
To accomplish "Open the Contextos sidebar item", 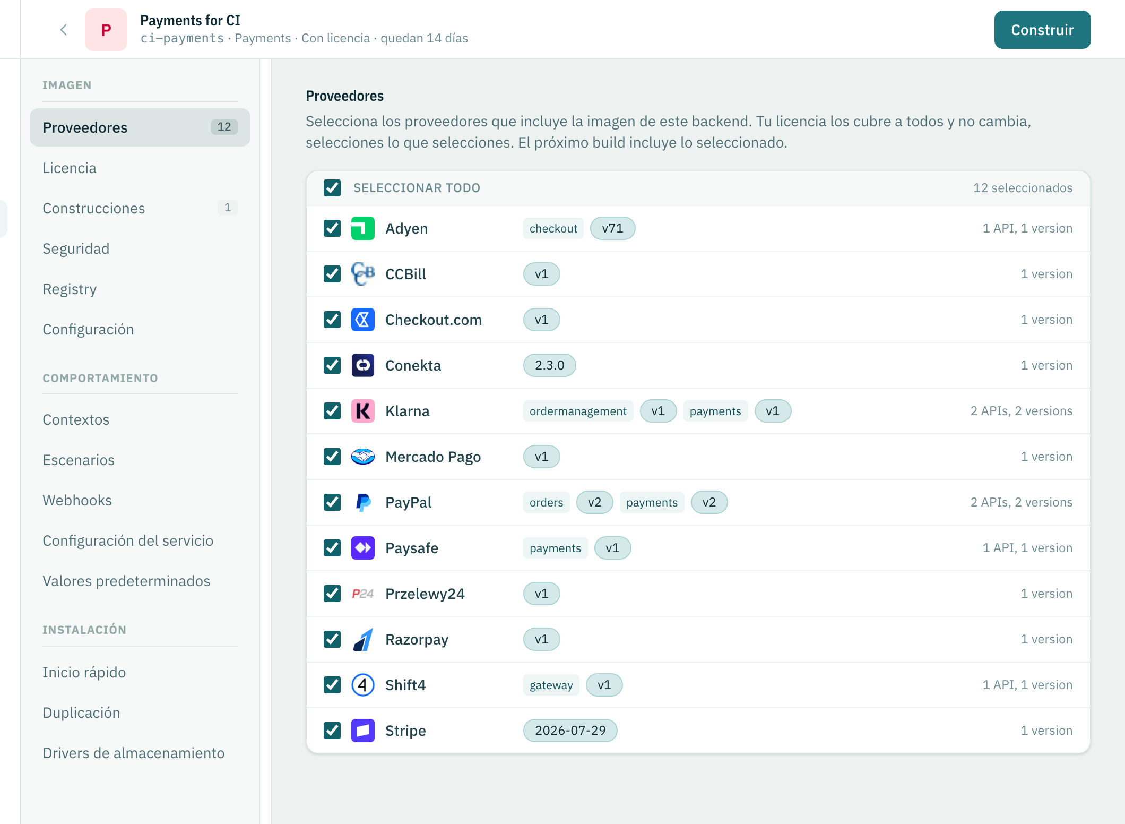I will [x=140, y=419].
